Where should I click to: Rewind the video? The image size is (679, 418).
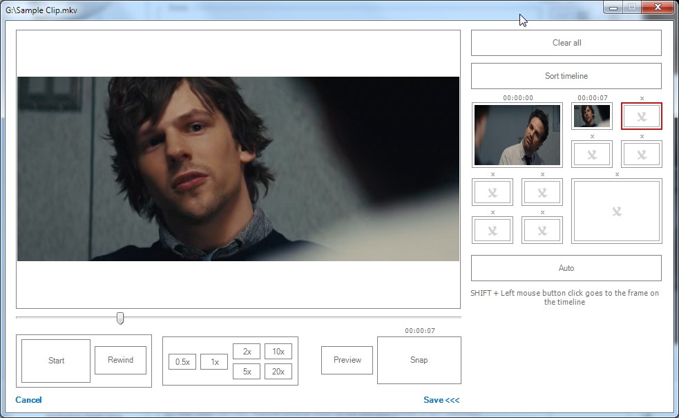(x=120, y=360)
